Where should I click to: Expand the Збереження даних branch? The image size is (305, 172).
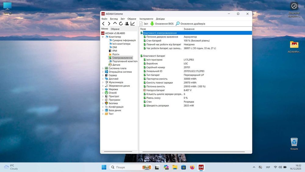(103, 86)
